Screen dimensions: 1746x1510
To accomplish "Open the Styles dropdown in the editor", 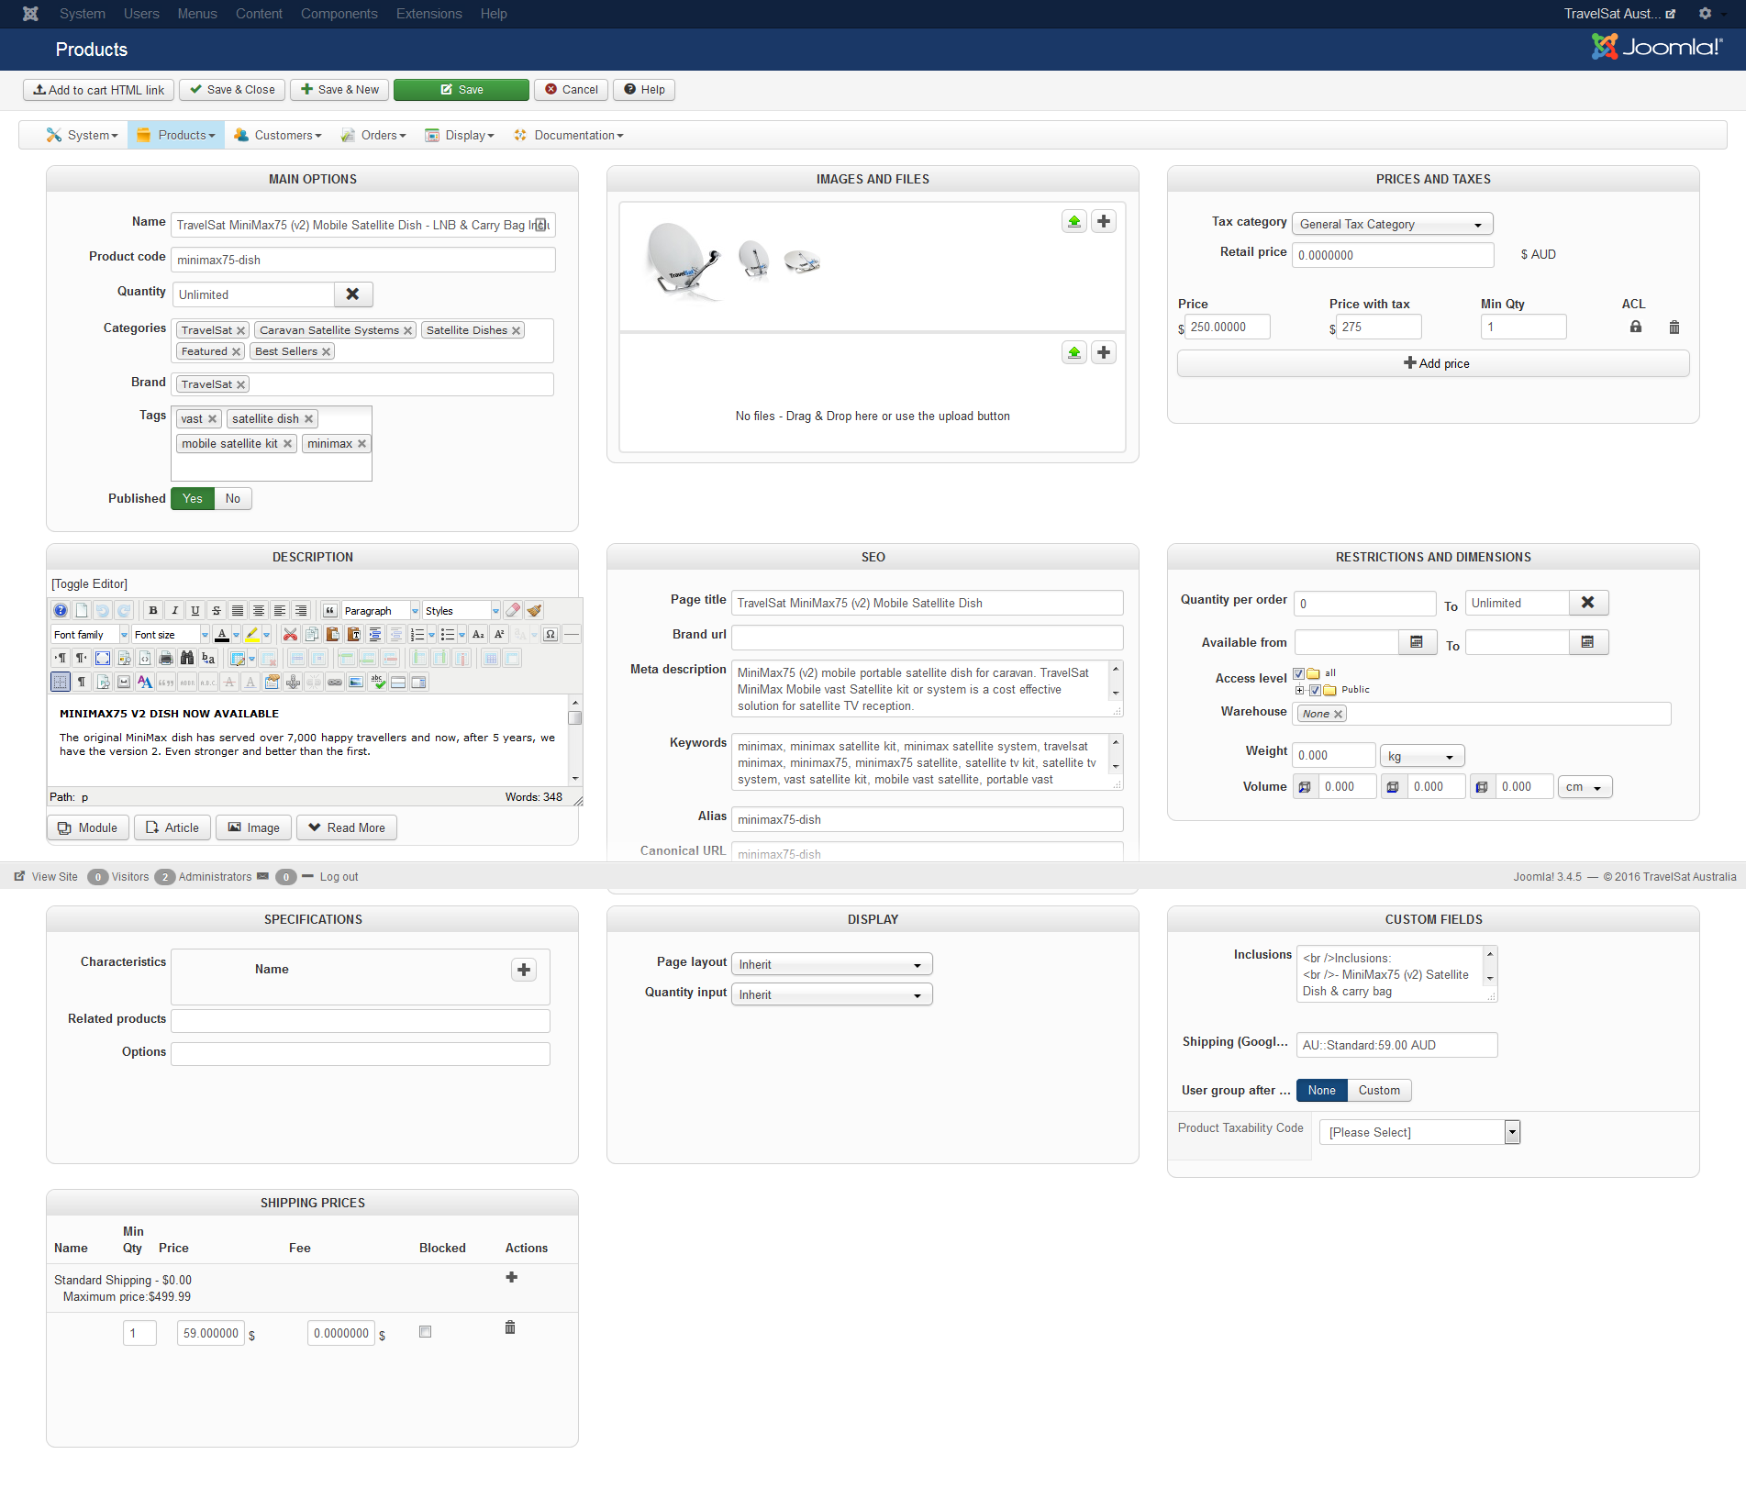I will coord(462,611).
